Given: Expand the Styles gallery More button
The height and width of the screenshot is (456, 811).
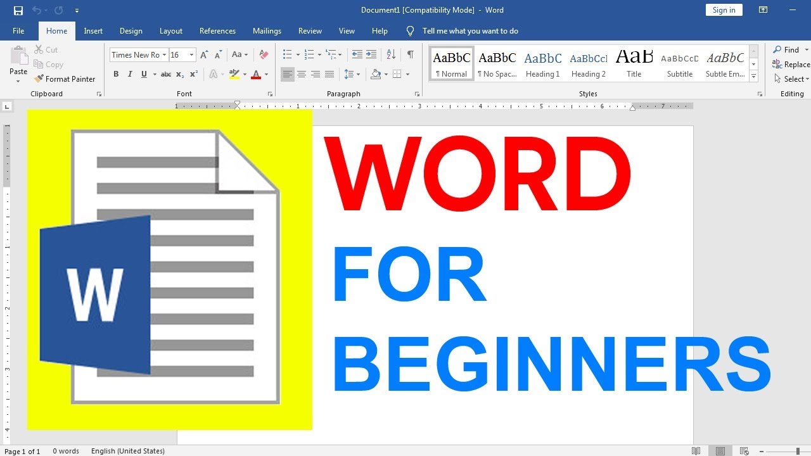Looking at the screenshot, I should (754, 77).
